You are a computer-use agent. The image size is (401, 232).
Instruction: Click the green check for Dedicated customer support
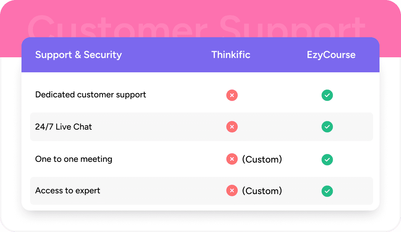(x=327, y=95)
